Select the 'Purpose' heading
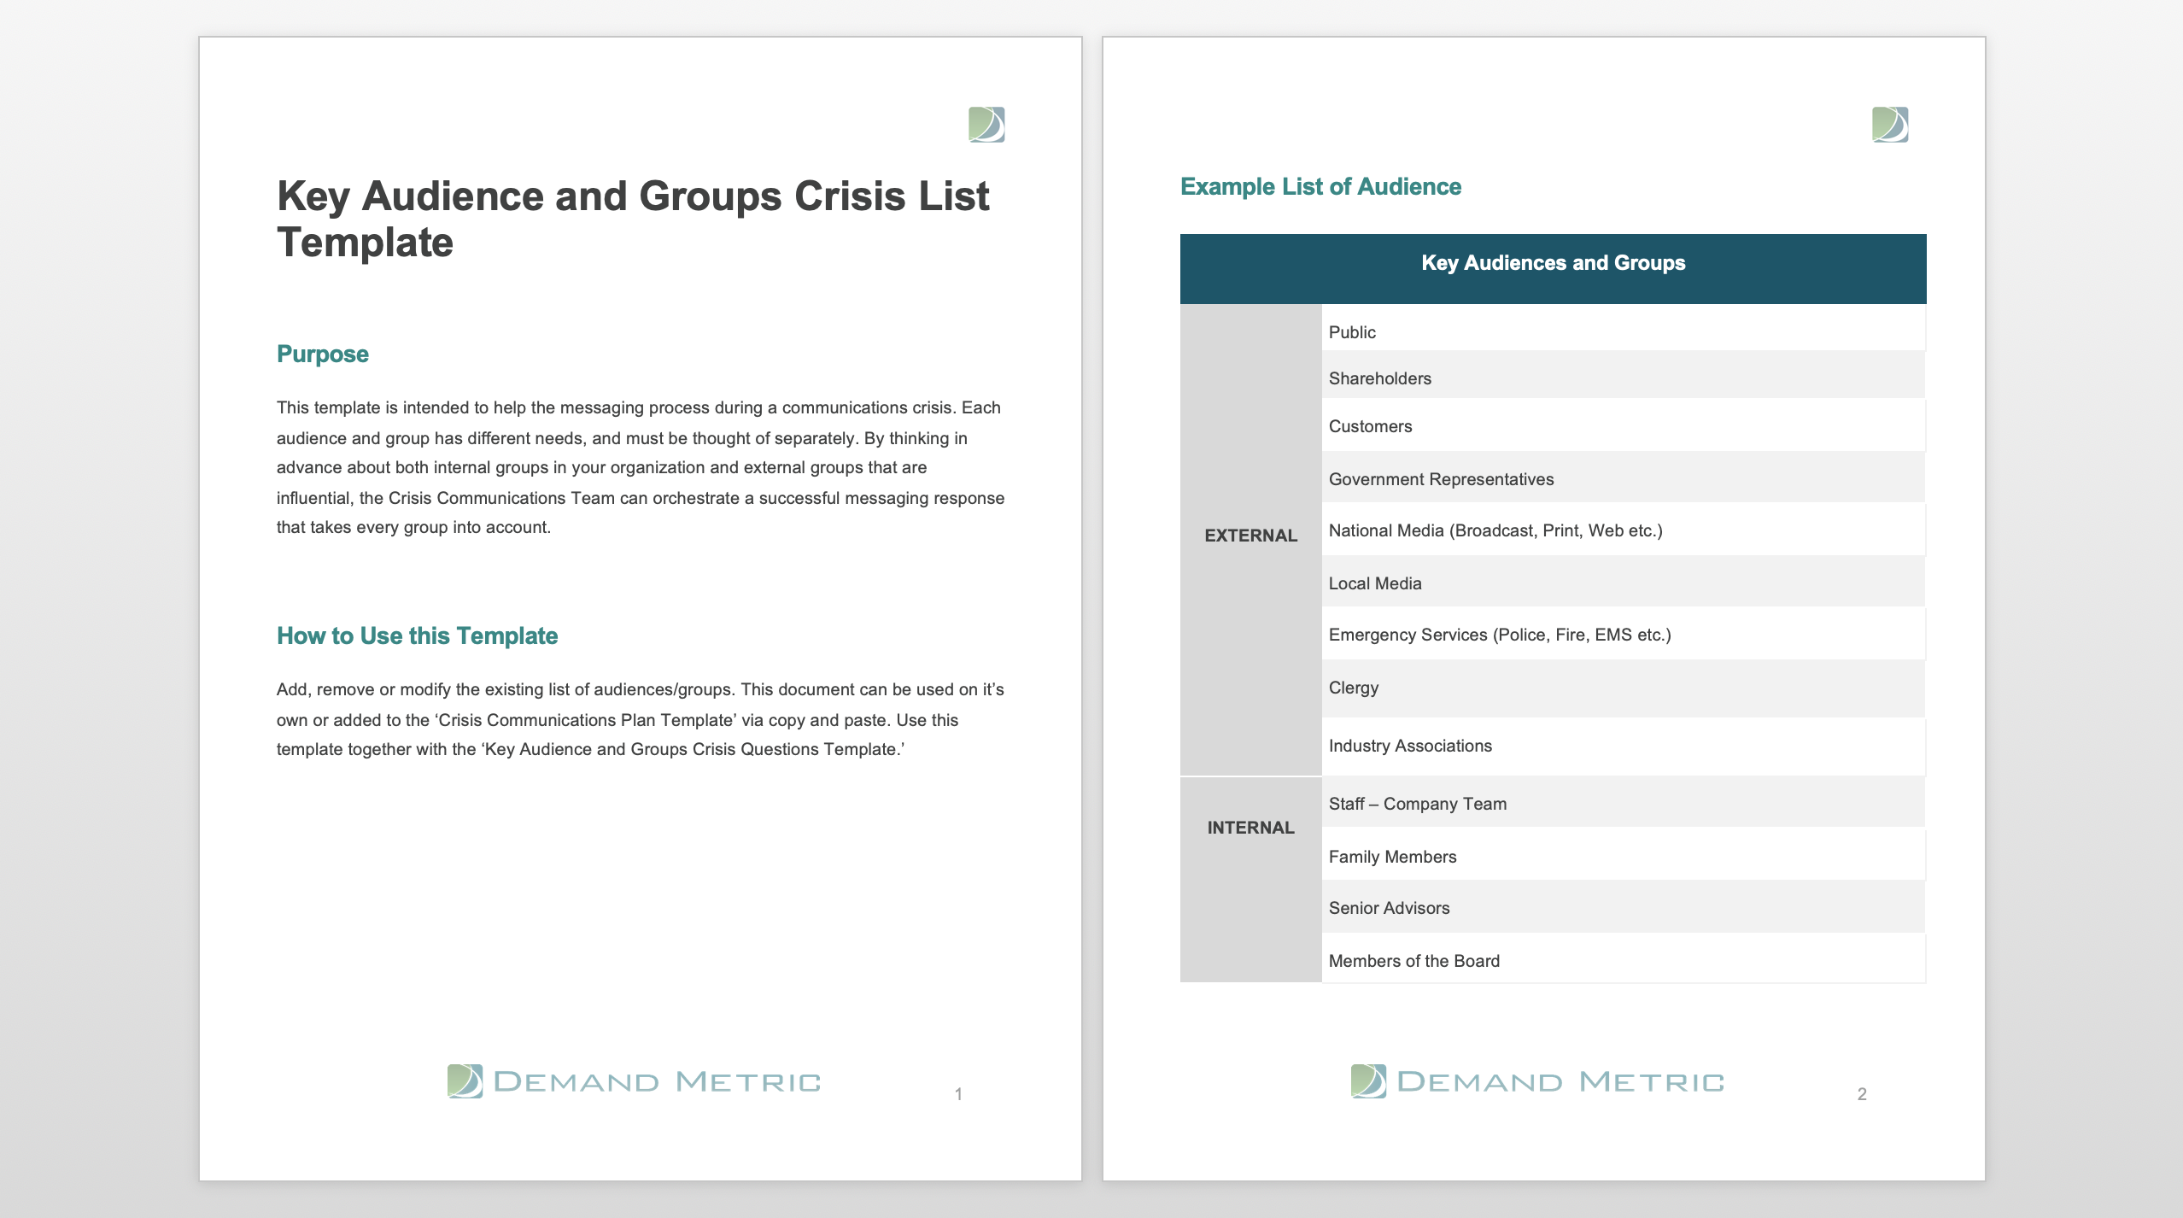2183x1218 pixels. pyautogui.click(x=323, y=354)
